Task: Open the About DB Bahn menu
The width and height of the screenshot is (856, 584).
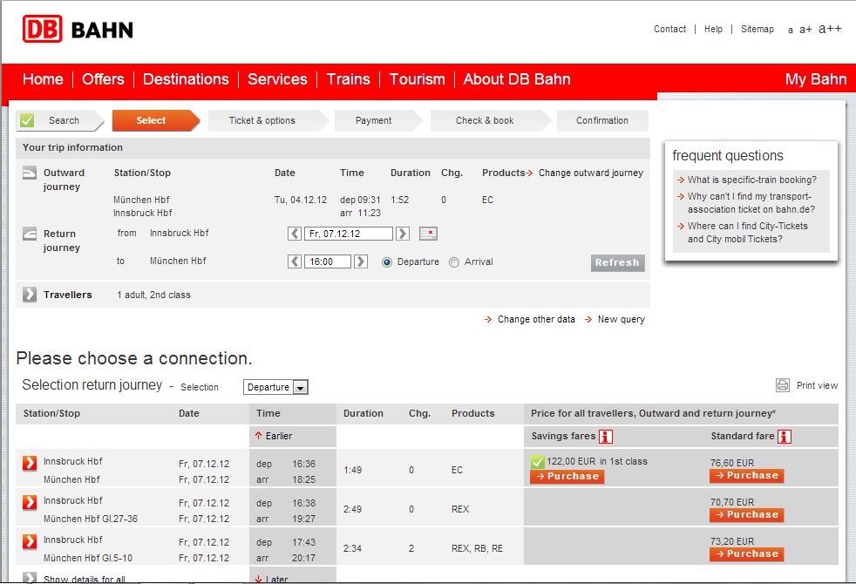Action: click(x=517, y=79)
